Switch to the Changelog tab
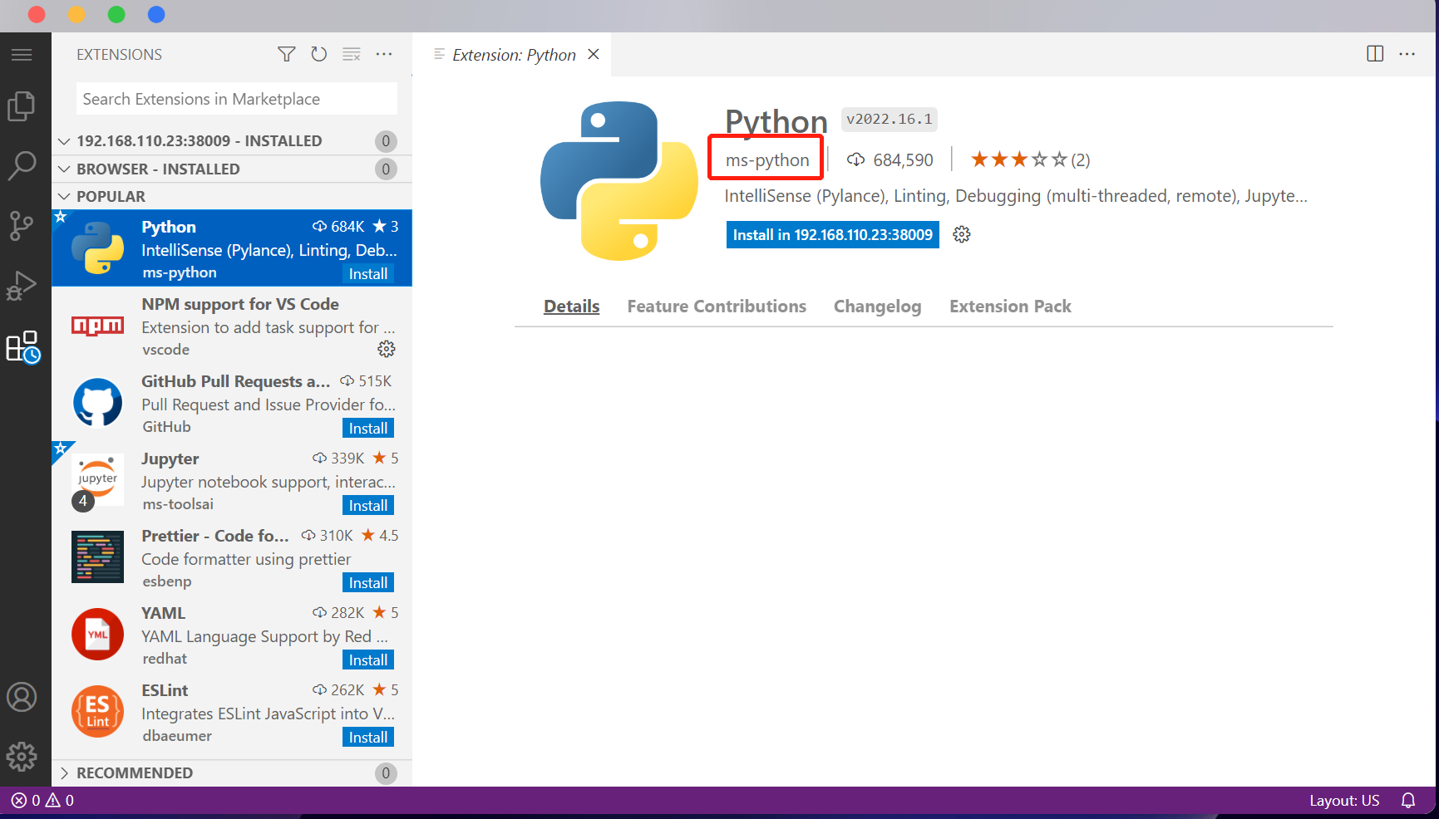Viewport: 1439px width, 819px height. pyautogui.click(x=878, y=307)
